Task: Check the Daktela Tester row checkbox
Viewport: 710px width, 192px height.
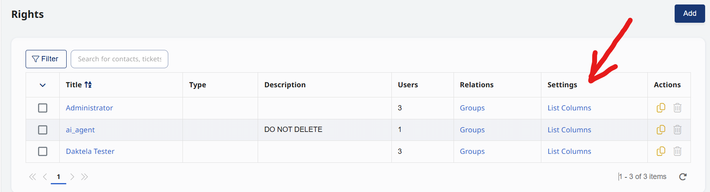Action: pos(43,151)
